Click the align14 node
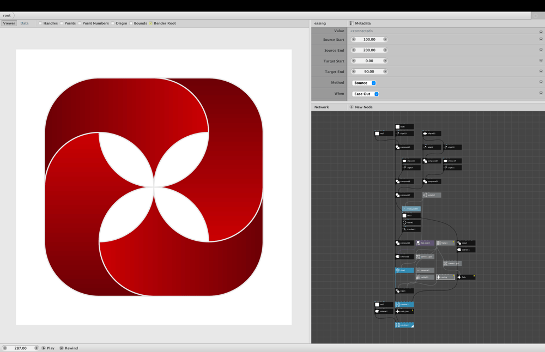 pos(411,168)
